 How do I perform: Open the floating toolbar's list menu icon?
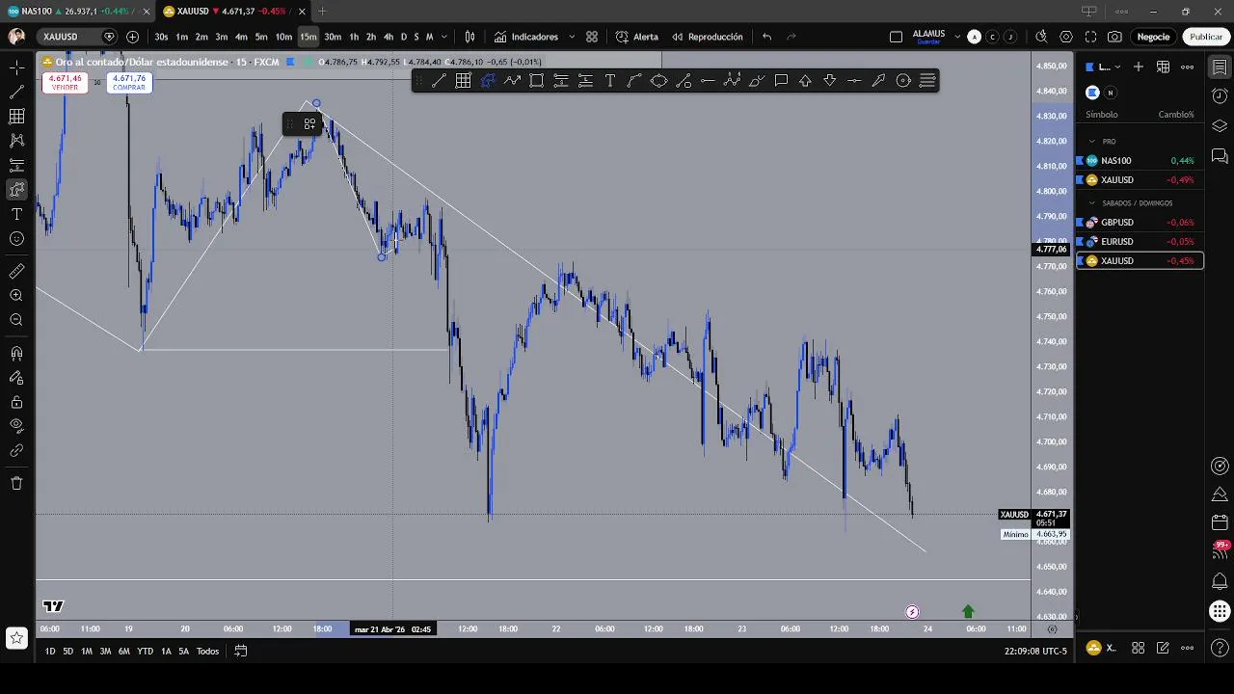[x=927, y=81]
